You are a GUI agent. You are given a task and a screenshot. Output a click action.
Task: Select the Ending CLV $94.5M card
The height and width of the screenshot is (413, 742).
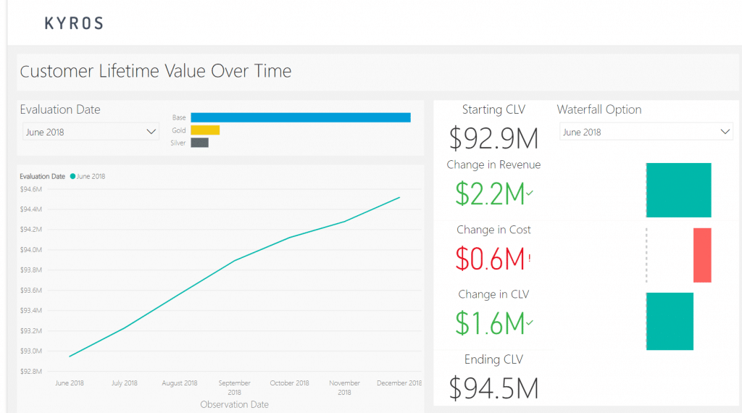[493, 388]
